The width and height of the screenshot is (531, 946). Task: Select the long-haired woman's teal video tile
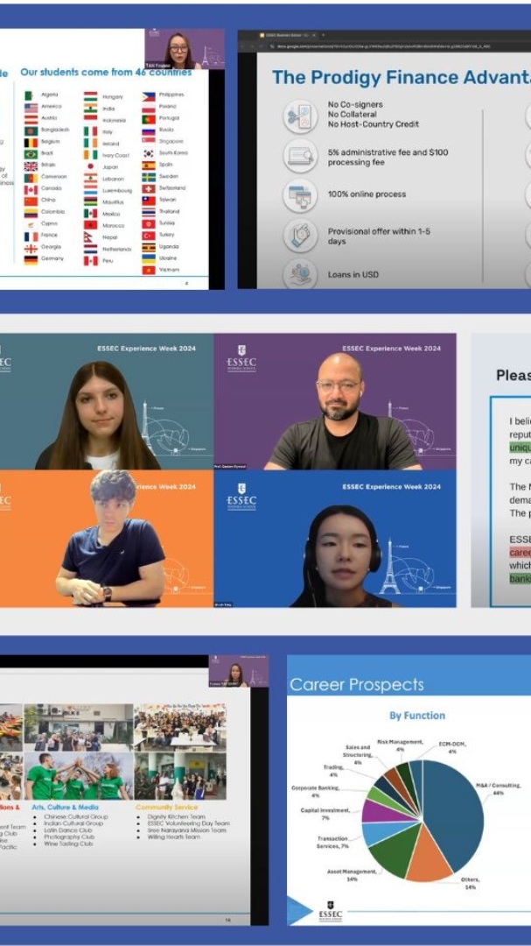pos(107,402)
